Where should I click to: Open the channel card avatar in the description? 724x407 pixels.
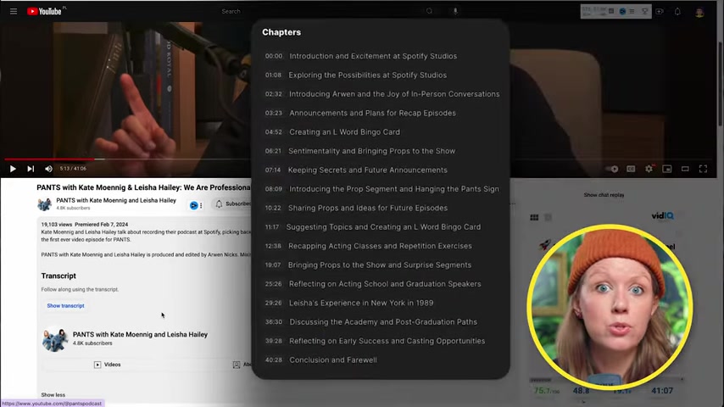54,339
